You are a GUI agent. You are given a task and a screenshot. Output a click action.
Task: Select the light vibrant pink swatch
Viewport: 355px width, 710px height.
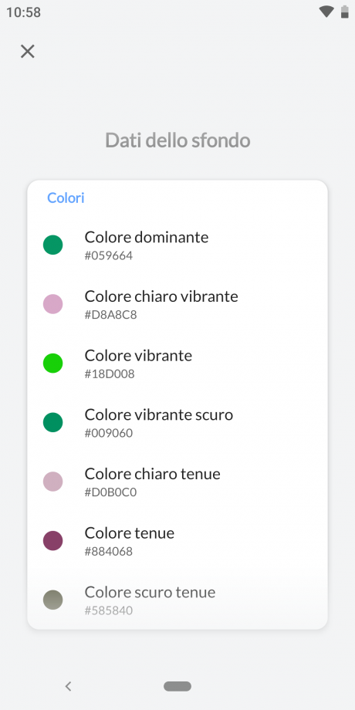click(x=53, y=304)
